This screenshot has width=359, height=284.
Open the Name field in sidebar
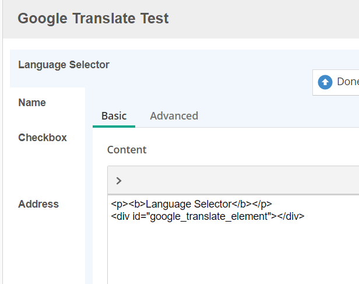click(x=32, y=103)
